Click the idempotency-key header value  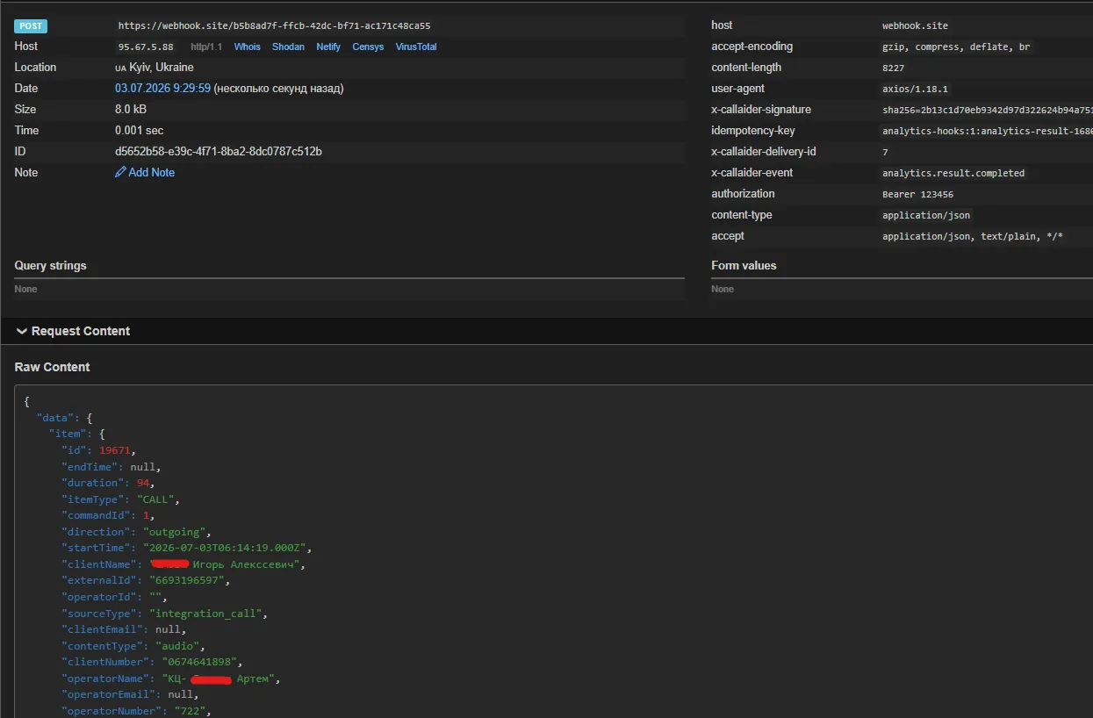pos(988,132)
